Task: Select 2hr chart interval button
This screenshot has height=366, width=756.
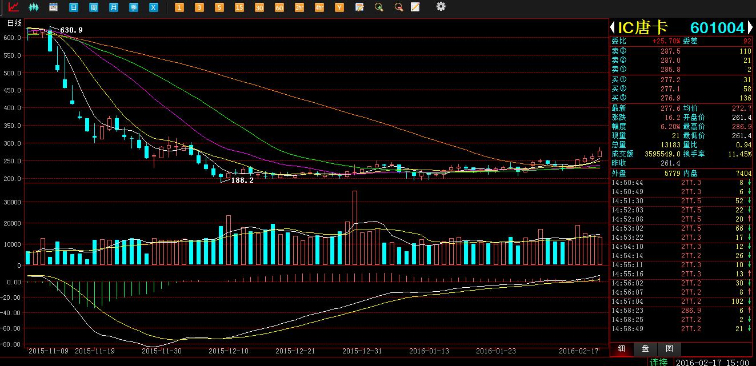Action: pyautogui.click(x=299, y=7)
